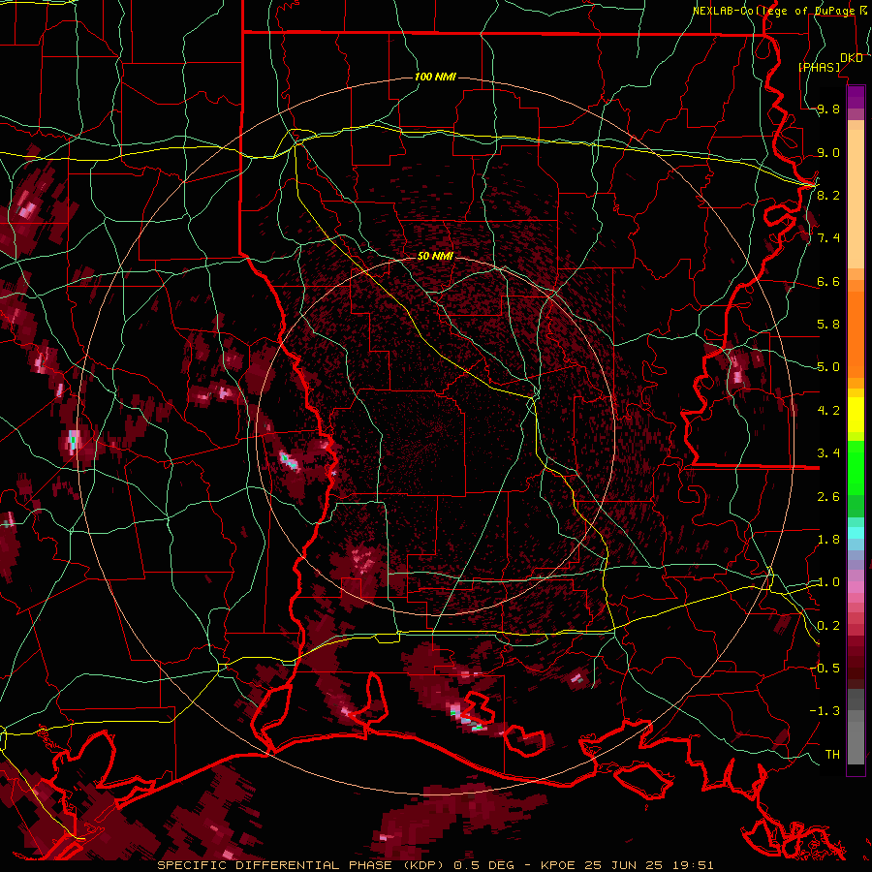Click the 9.8 value on color scale

pyautogui.click(x=828, y=109)
